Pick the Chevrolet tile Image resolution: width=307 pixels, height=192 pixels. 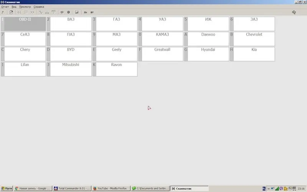pos(253,39)
